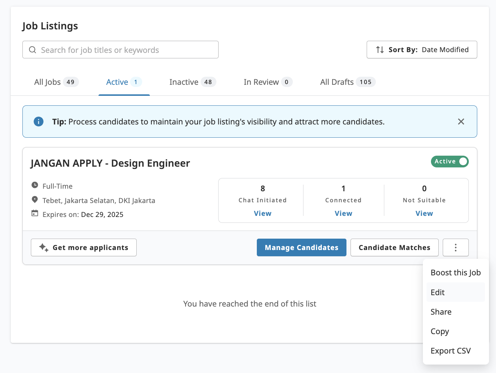496x373 pixels.
Task: Open the Sort By Date Modified dropdown
Action: [x=422, y=50]
